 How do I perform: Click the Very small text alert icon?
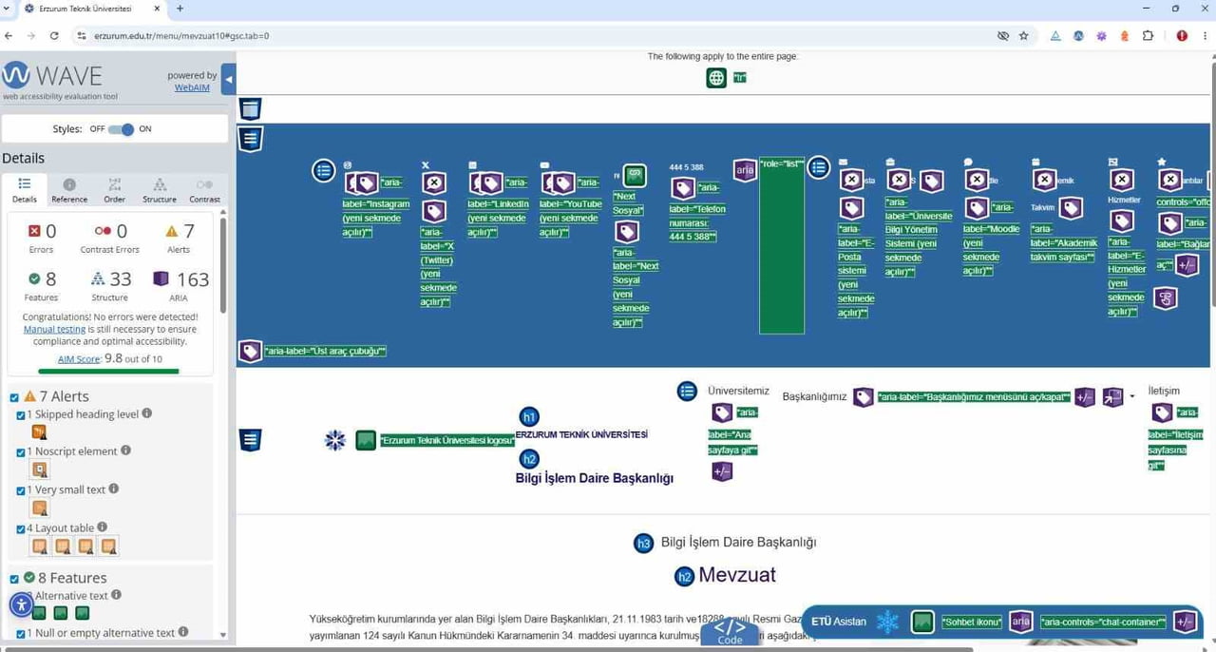coord(39,508)
